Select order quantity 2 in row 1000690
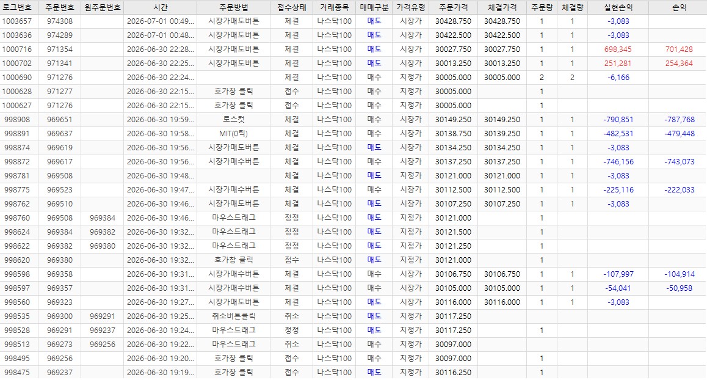The height and width of the screenshot is (380, 707). point(542,77)
